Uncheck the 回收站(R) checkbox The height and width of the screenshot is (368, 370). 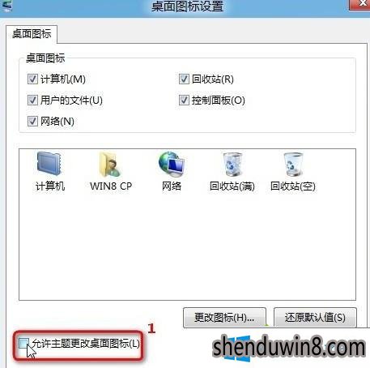(x=184, y=79)
